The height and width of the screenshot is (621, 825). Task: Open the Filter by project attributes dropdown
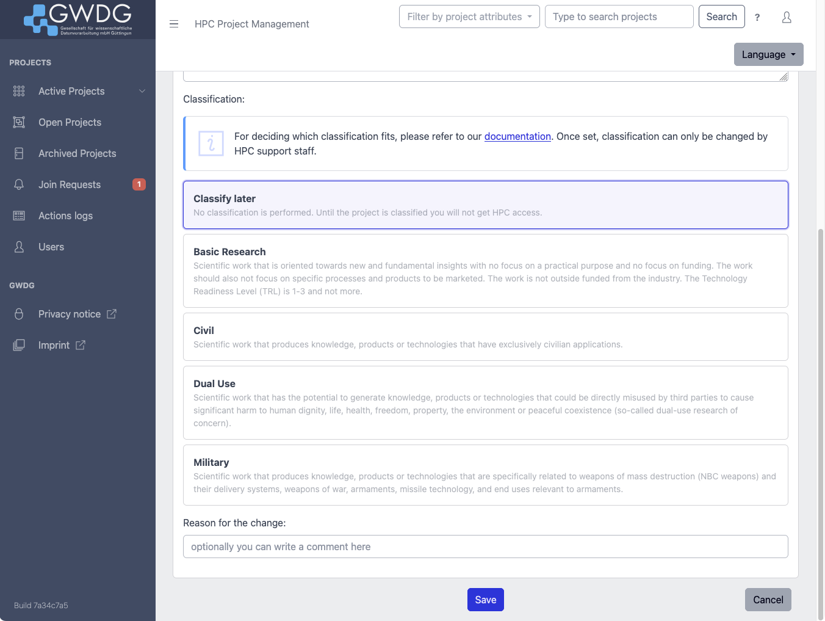point(469,17)
